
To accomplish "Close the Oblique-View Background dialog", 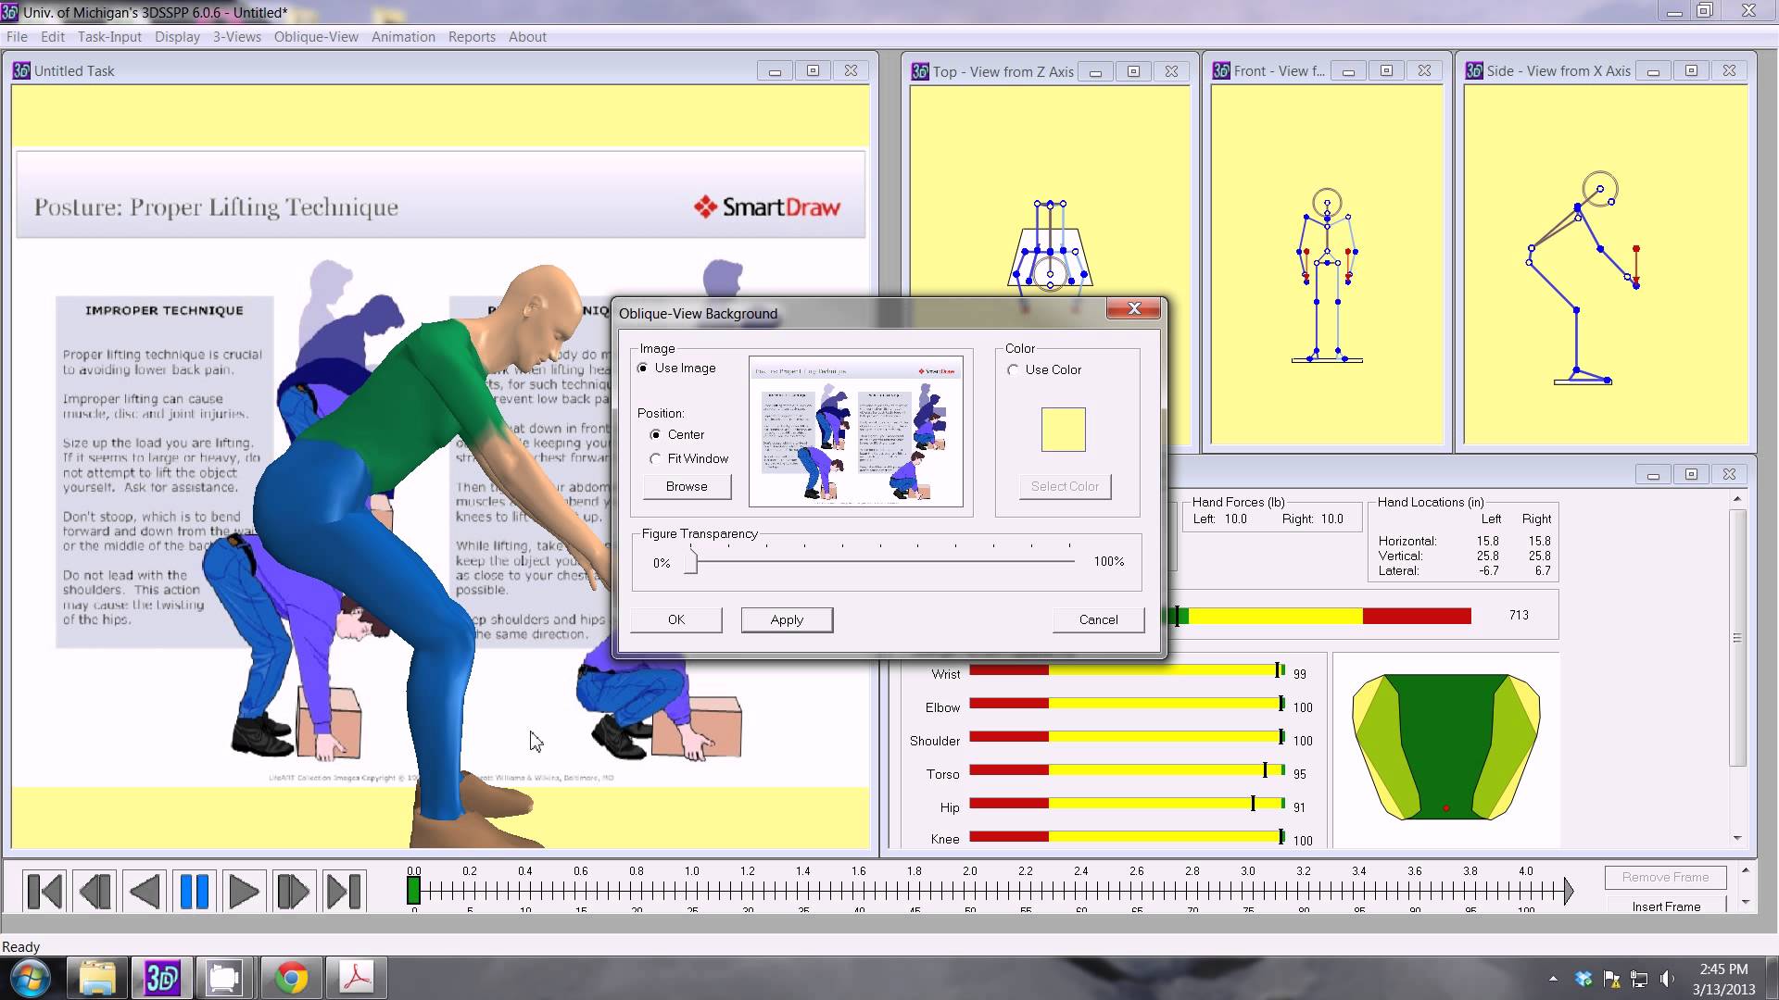I will pyautogui.click(x=1133, y=309).
